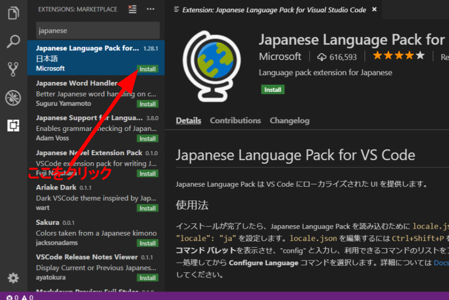Image resolution: width=449 pixels, height=300 pixels.
Task: Install the Sakura theme extension
Action: coord(147,243)
